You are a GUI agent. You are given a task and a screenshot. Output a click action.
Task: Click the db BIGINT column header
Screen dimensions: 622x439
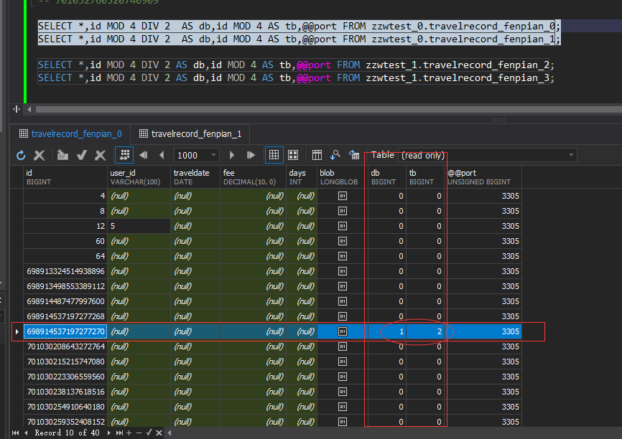tap(387, 177)
